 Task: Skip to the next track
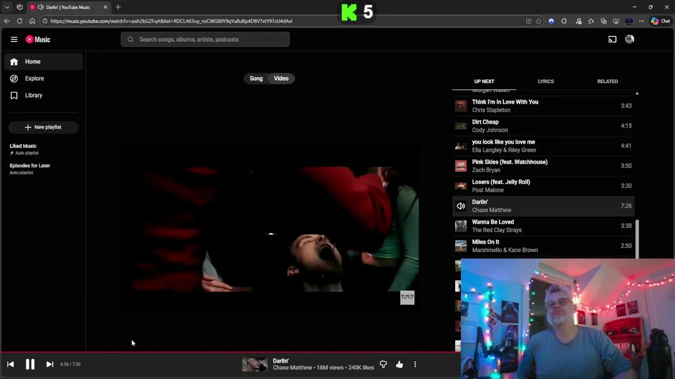coord(50,364)
